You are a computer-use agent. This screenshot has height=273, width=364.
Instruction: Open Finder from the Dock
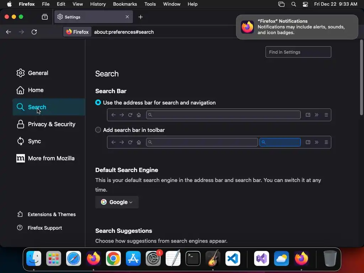[34, 258]
